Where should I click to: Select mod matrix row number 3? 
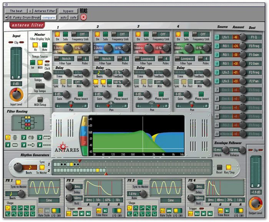coord(217,55)
